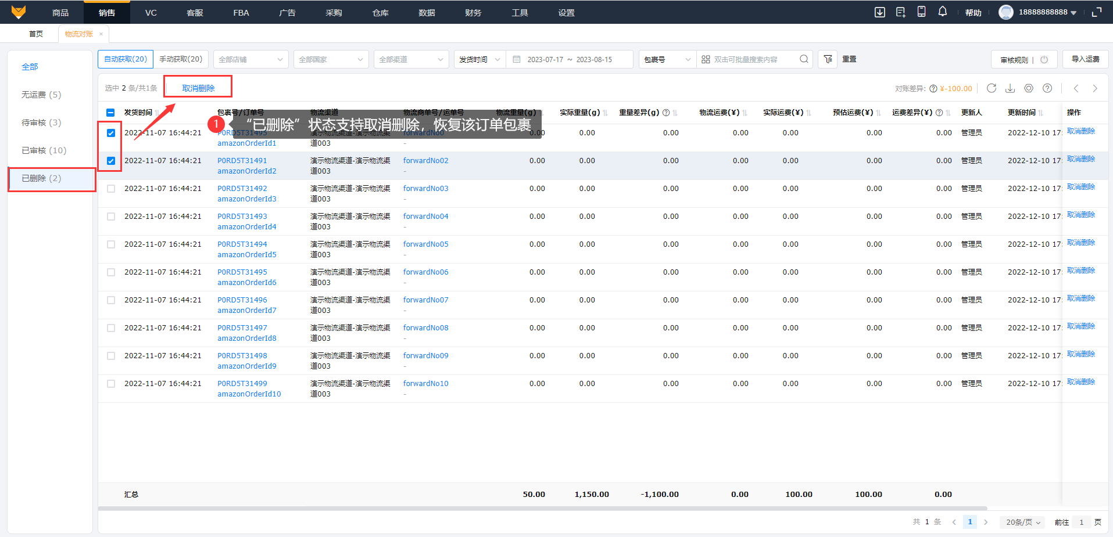This screenshot has width=1113, height=537.
Task: Click the export download icon above table
Action: 1010,88
